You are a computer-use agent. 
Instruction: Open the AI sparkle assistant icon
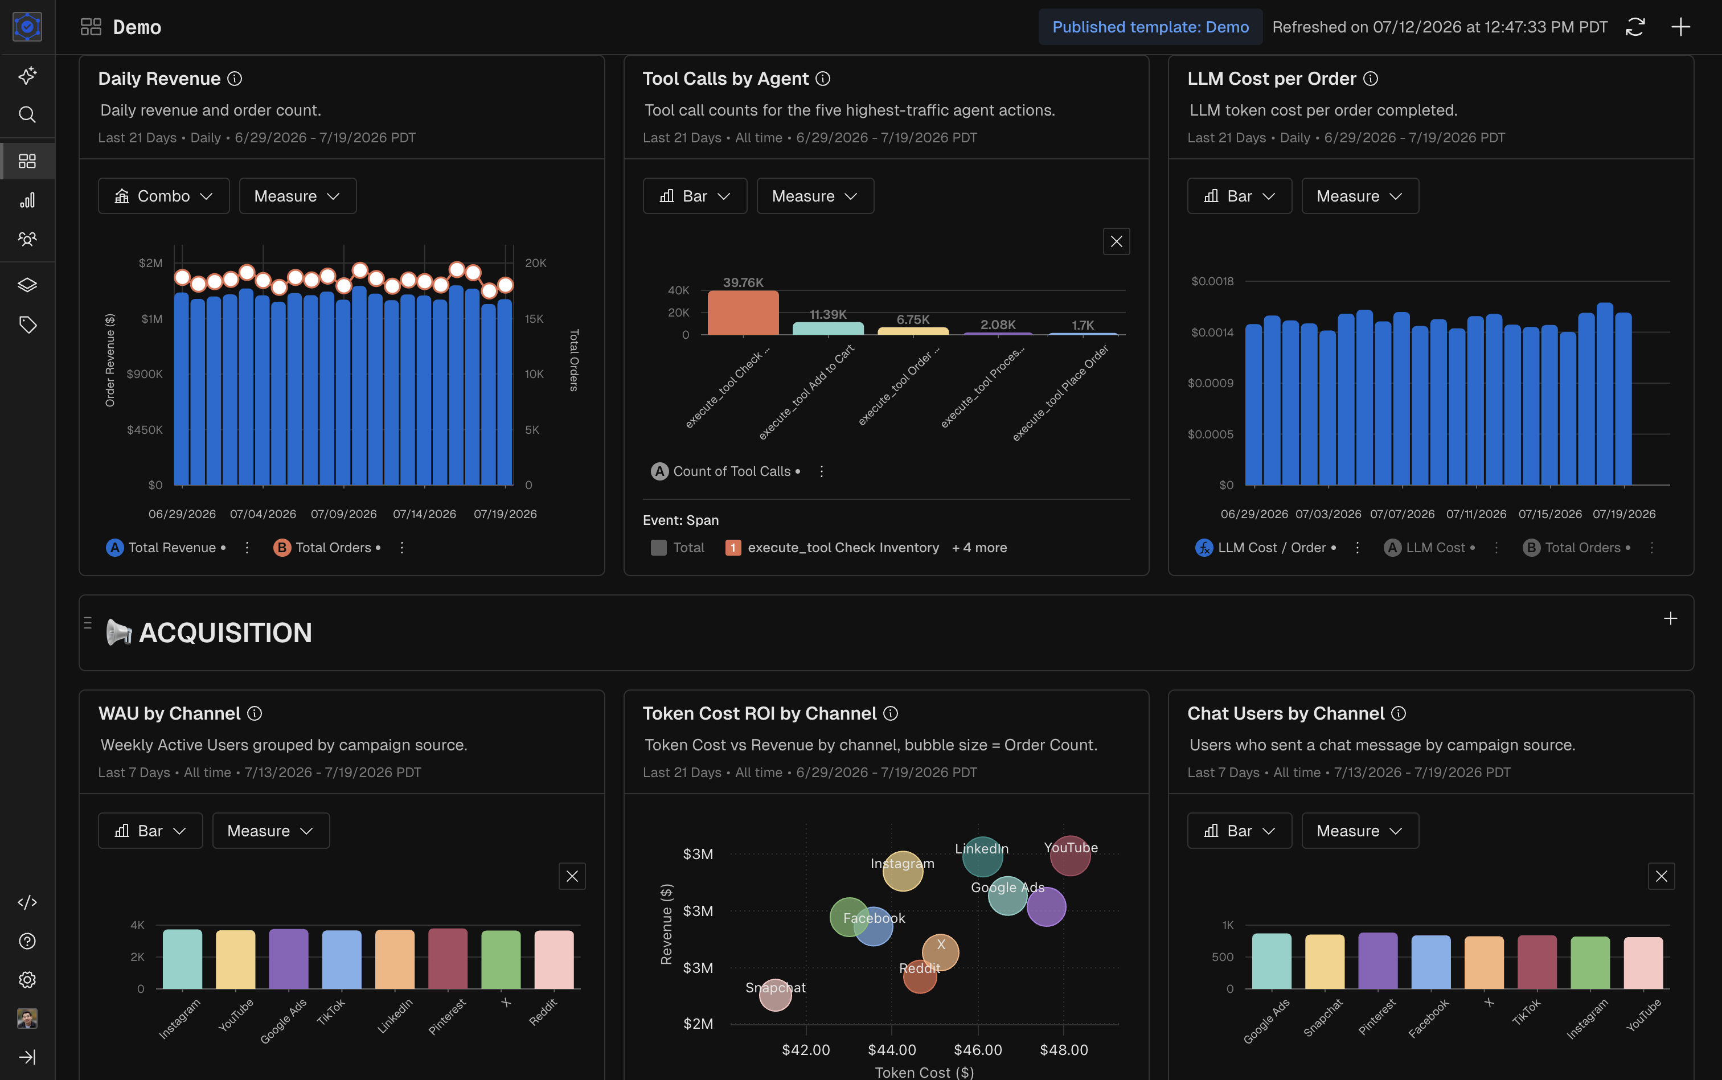click(27, 76)
